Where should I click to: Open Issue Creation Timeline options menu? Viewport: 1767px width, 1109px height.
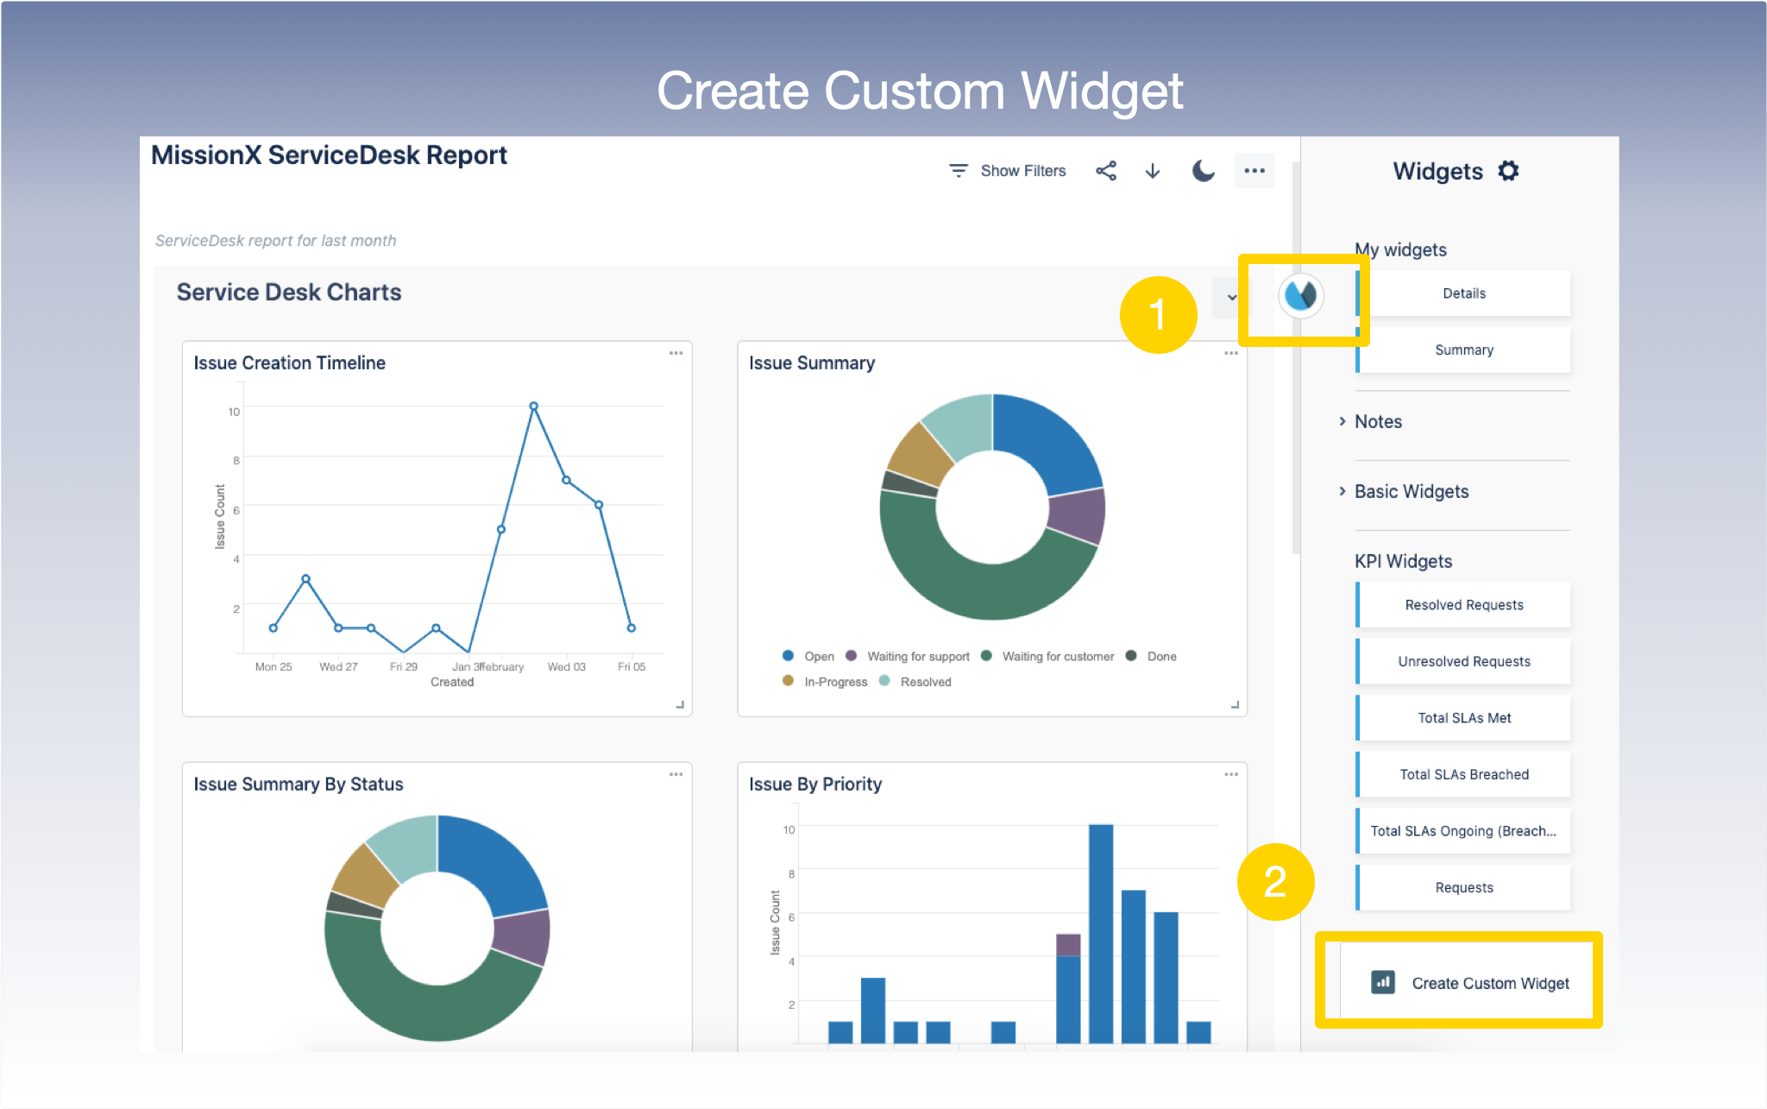pyautogui.click(x=676, y=353)
